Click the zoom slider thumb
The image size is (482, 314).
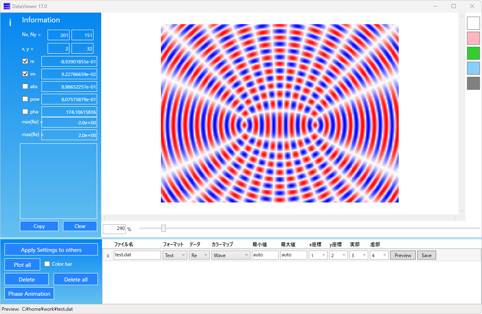point(163,228)
